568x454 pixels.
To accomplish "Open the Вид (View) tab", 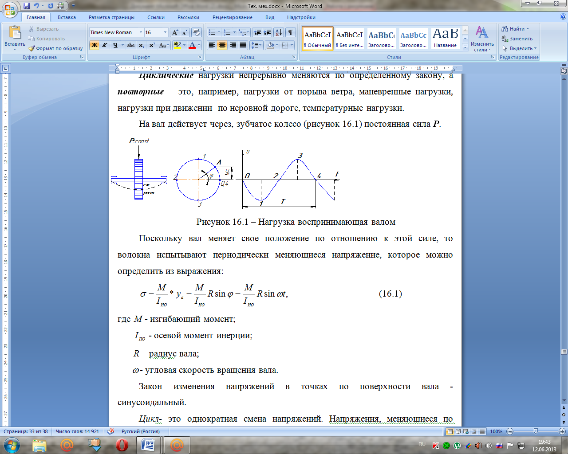I will point(270,17).
